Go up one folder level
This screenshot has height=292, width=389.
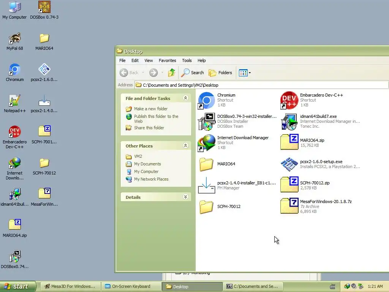coord(172,73)
